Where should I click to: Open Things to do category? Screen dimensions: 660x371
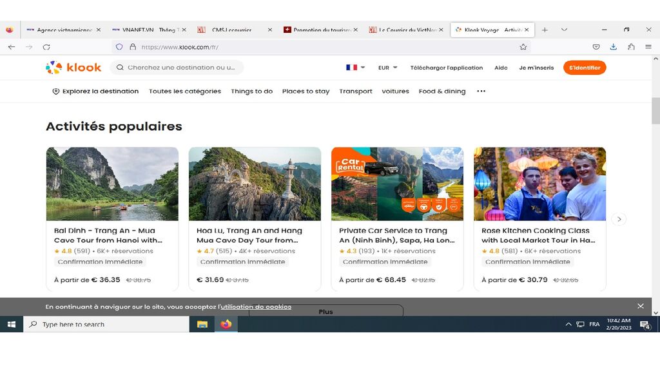251,91
